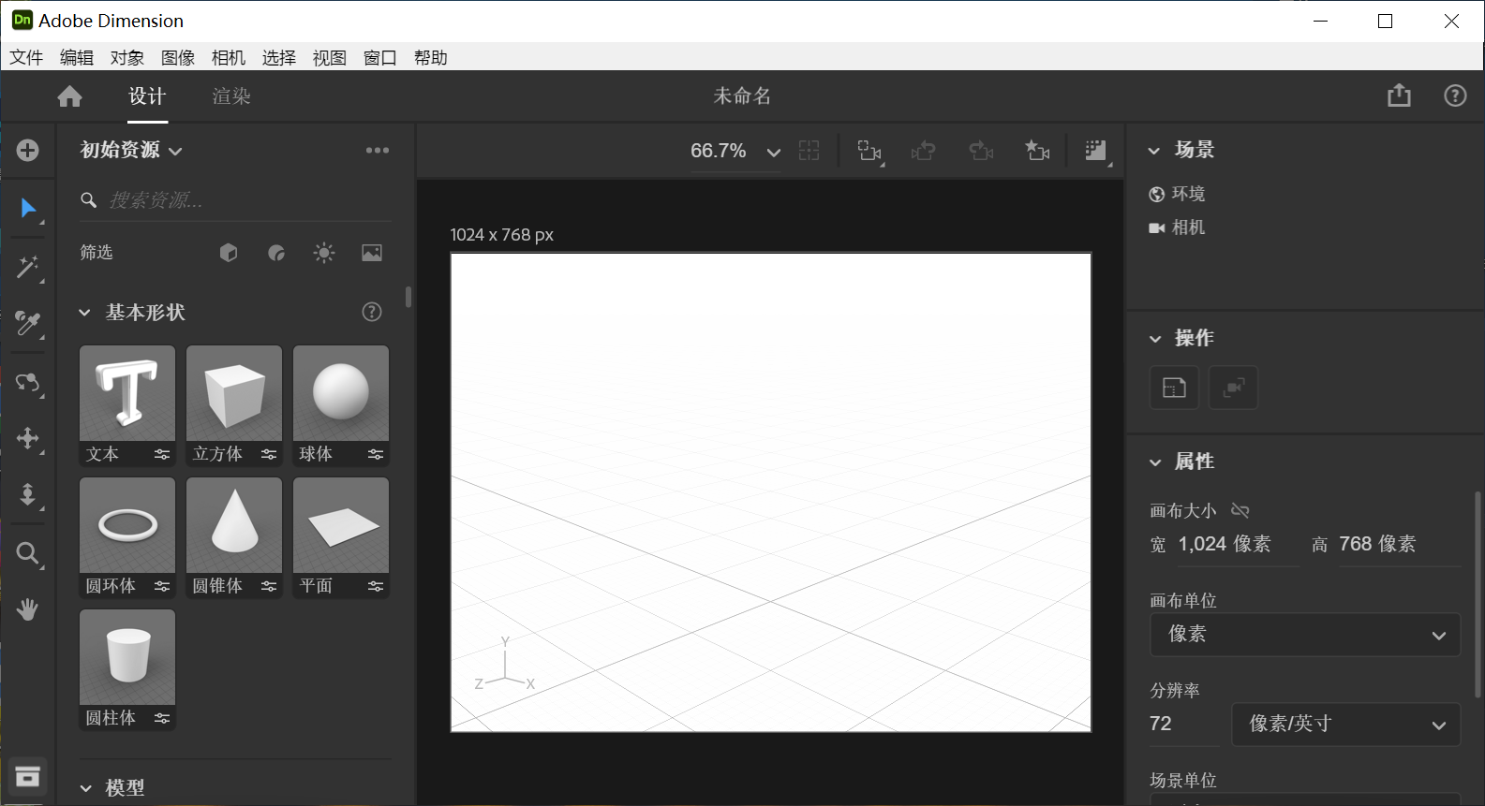Click the match image action button
Image resolution: width=1485 pixels, height=806 pixels.
click(1174, 388)
